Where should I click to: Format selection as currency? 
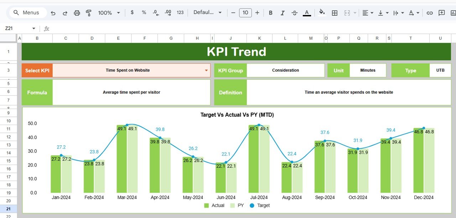132,12
